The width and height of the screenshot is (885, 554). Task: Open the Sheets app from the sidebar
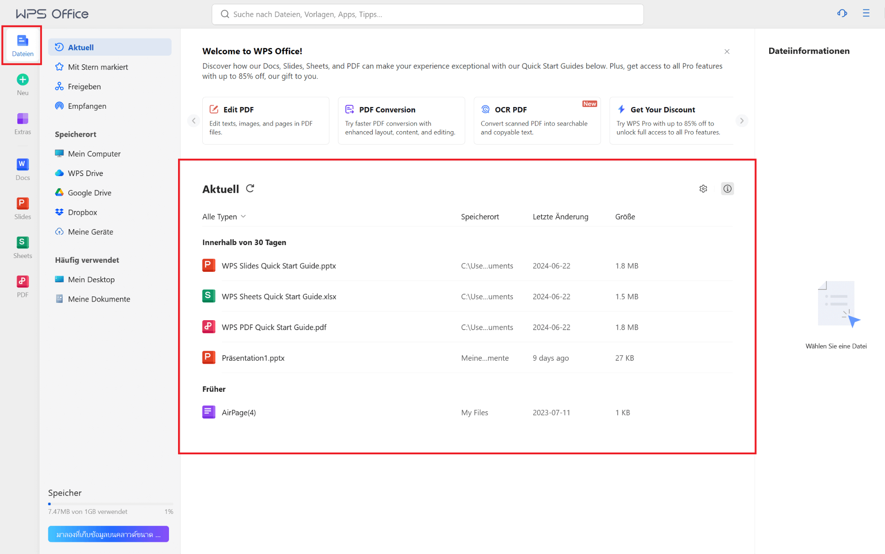tap(22, 246)
